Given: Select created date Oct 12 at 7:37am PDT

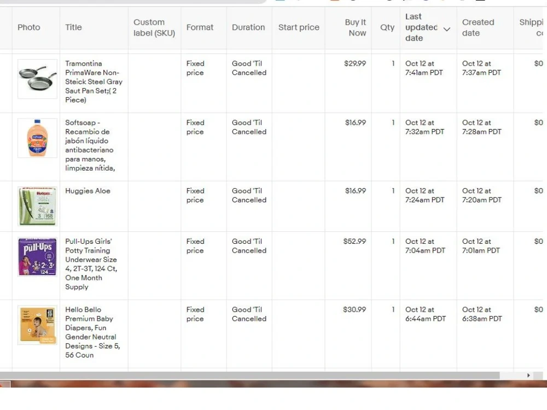Looking at the screenshot, I should coord(482,68).
